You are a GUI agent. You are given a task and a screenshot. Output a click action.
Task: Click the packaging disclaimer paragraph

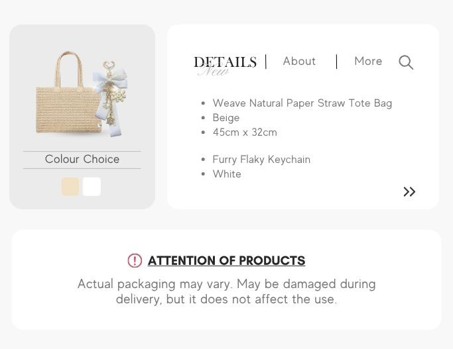point(227,291)
